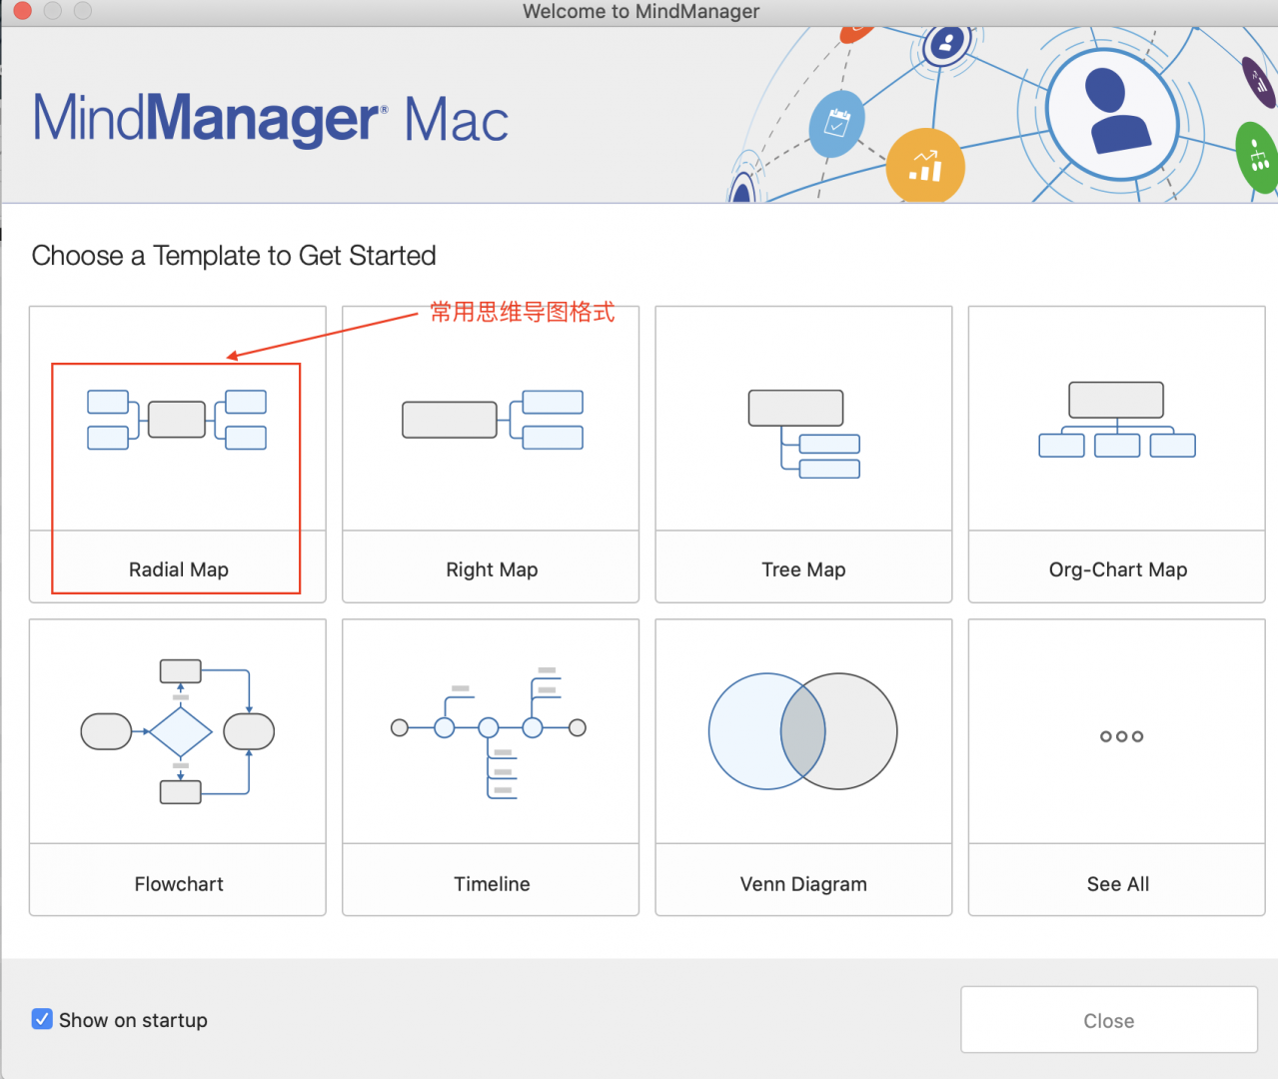Click the Close button

tap(1109, 1020)
